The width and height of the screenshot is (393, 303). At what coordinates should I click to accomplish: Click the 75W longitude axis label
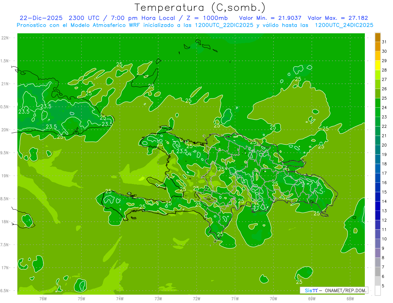tap(81, 299)
